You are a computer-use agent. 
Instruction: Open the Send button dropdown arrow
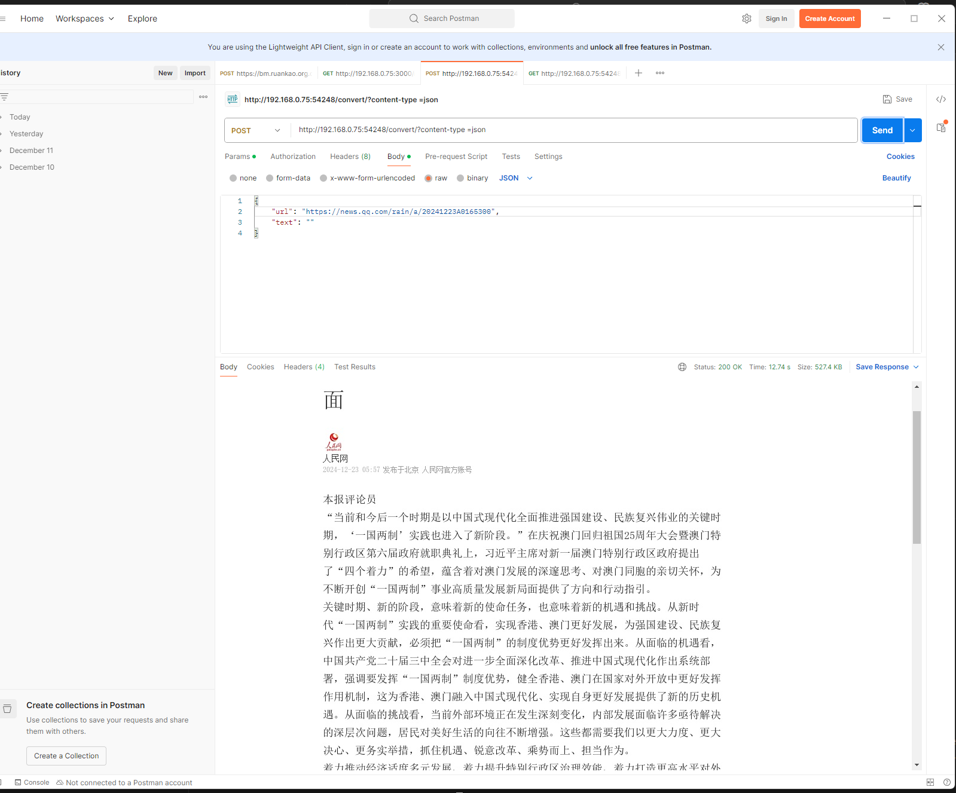(x=913, y=130)
